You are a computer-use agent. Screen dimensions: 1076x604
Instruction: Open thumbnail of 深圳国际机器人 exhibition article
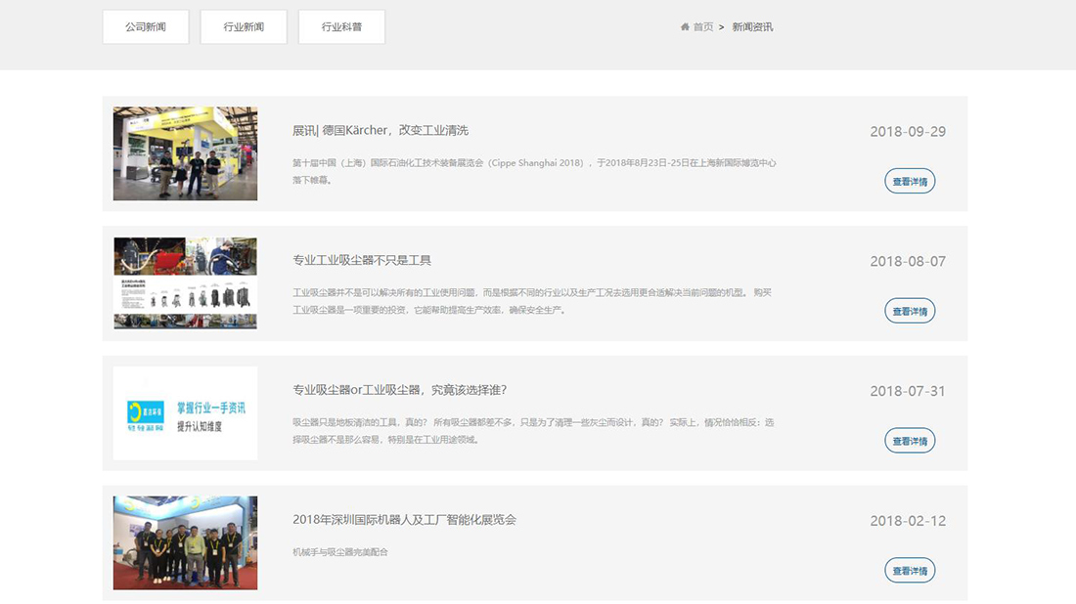185,542
